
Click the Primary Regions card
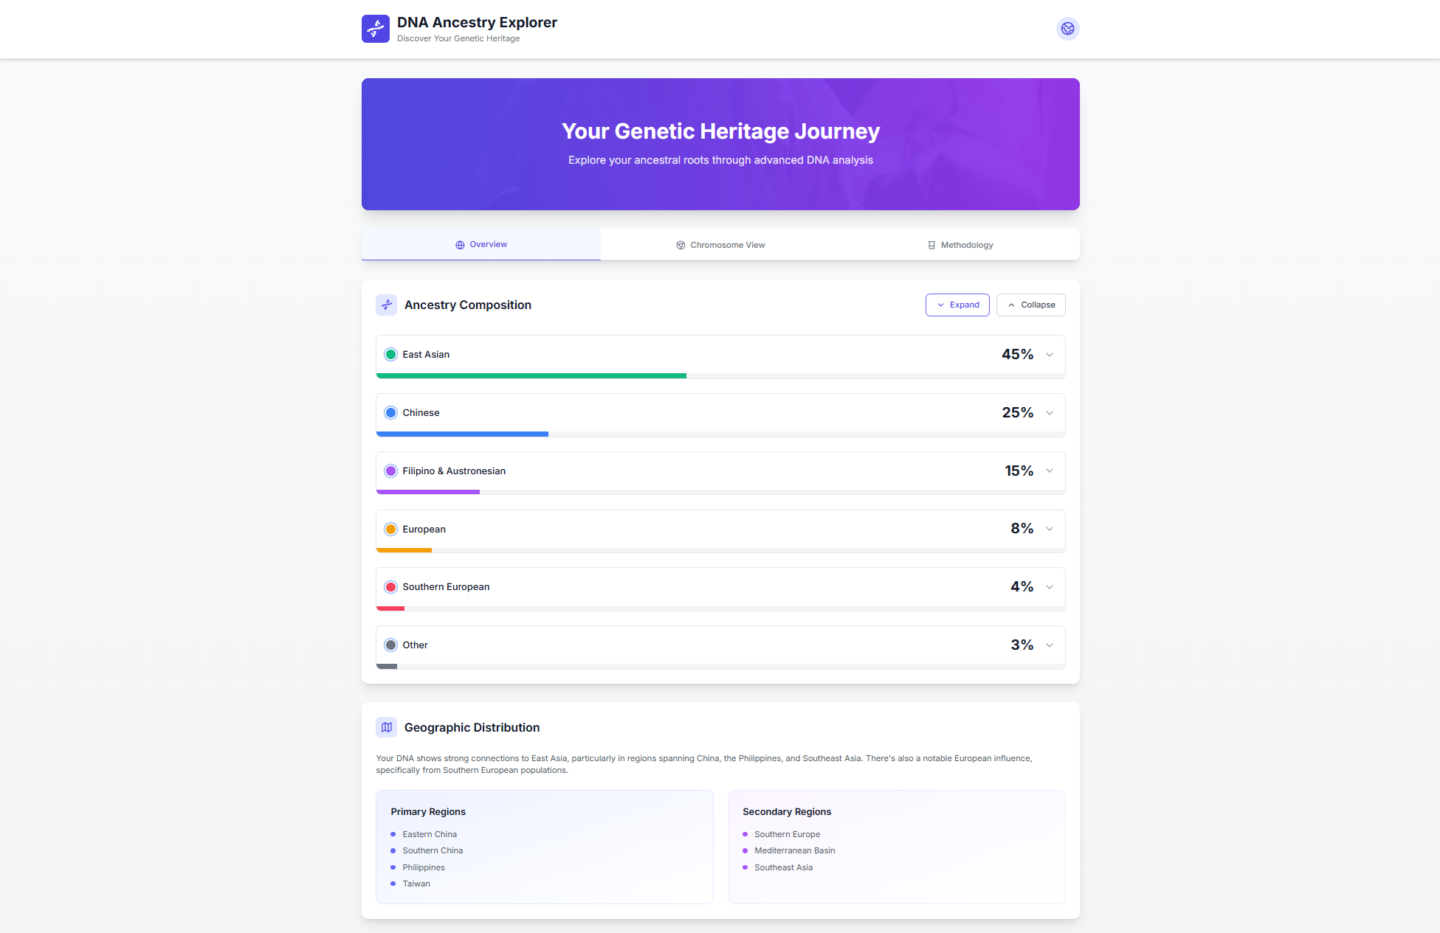click(544, 847)
